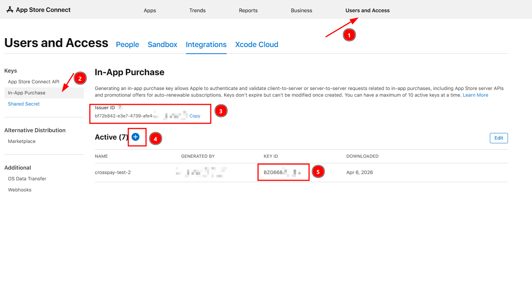Viewport: 532px width, 304px height.
Task: Click the Edit button for active keys
Action: 499,138
